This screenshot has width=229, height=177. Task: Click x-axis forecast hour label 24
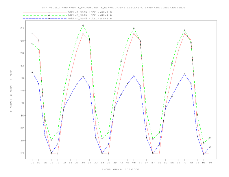point(83,163)
